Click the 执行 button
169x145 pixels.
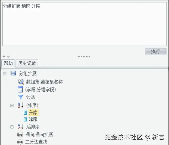point(156,51)
